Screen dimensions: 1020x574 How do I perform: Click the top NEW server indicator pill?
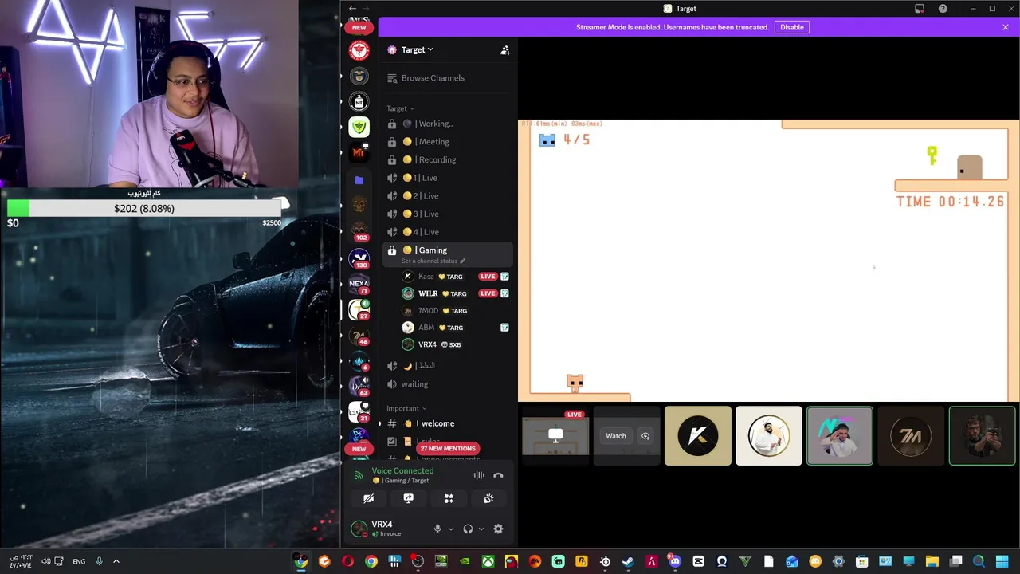tap(359, 28)
